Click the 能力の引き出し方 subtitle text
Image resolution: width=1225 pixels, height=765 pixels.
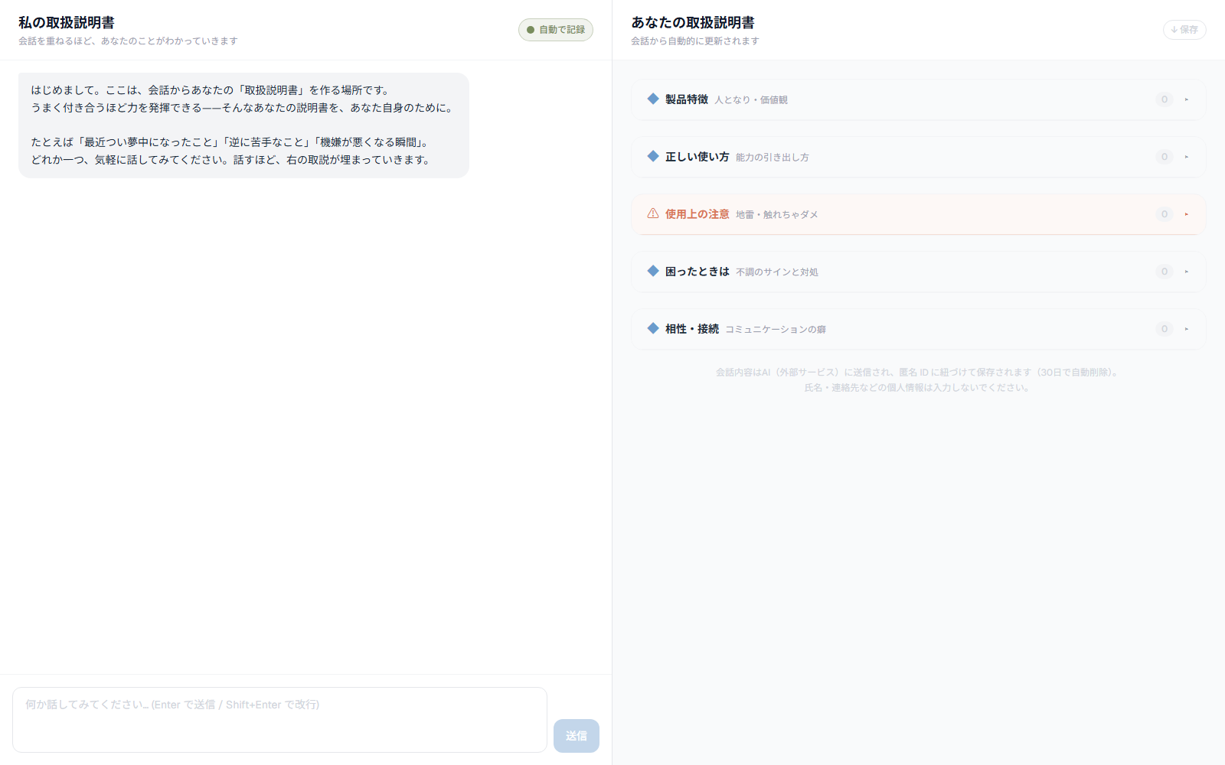coord(773,158)
